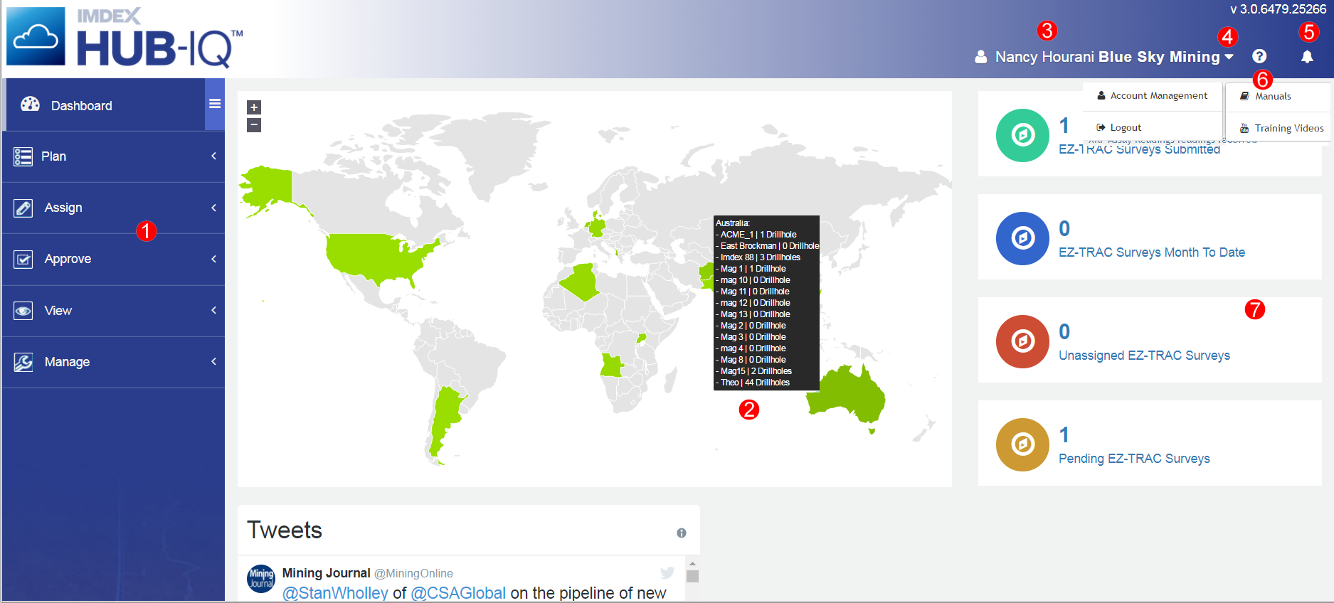Select Algeria on the world map
Image resolution: width=1334 pixels, height=603 pixels.
coord(581,283)
